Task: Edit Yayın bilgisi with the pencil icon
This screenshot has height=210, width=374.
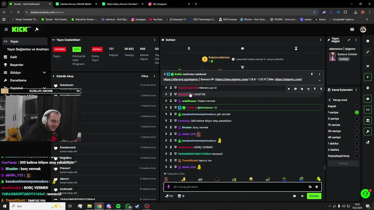Action: pyautogui.click(x=349, y=40)
